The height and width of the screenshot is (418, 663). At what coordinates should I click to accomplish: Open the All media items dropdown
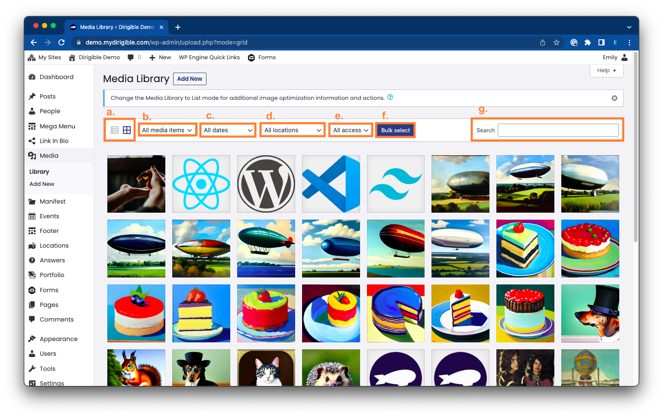pos(167,130)
